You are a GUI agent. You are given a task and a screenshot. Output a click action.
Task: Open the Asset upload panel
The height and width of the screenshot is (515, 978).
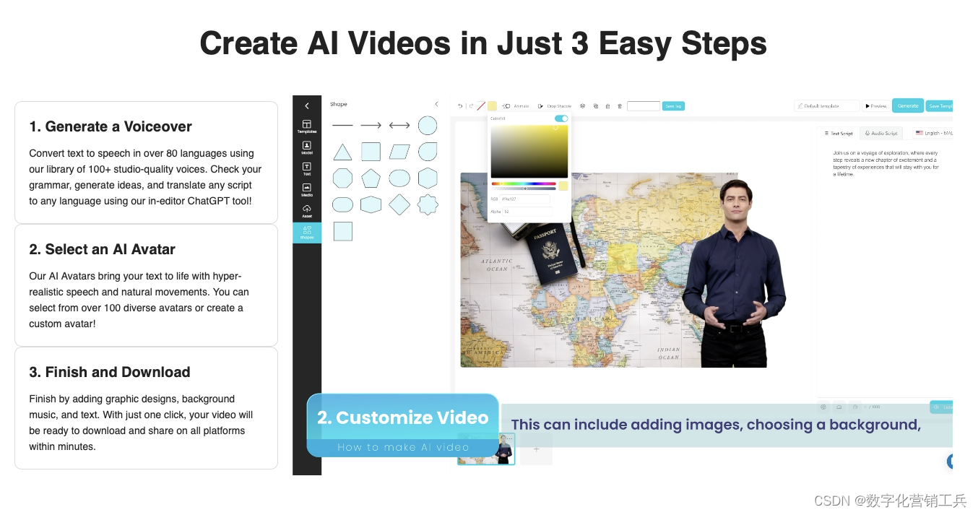(307, 210)
